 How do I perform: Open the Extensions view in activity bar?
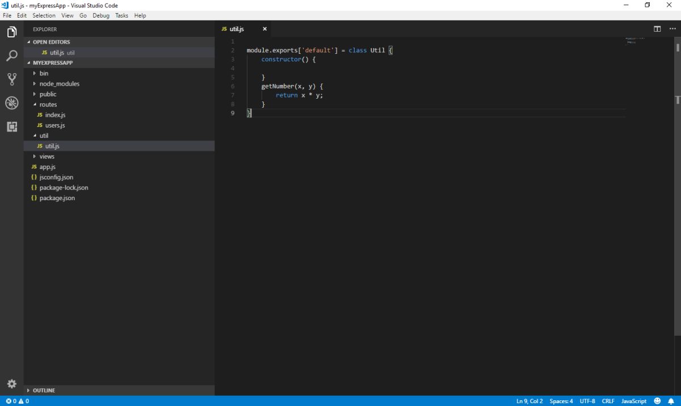[x=12, y=126]
